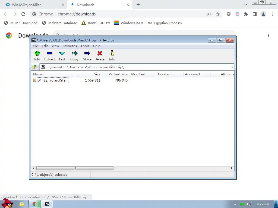Click the Chrome back arrow

click(6, 14)
